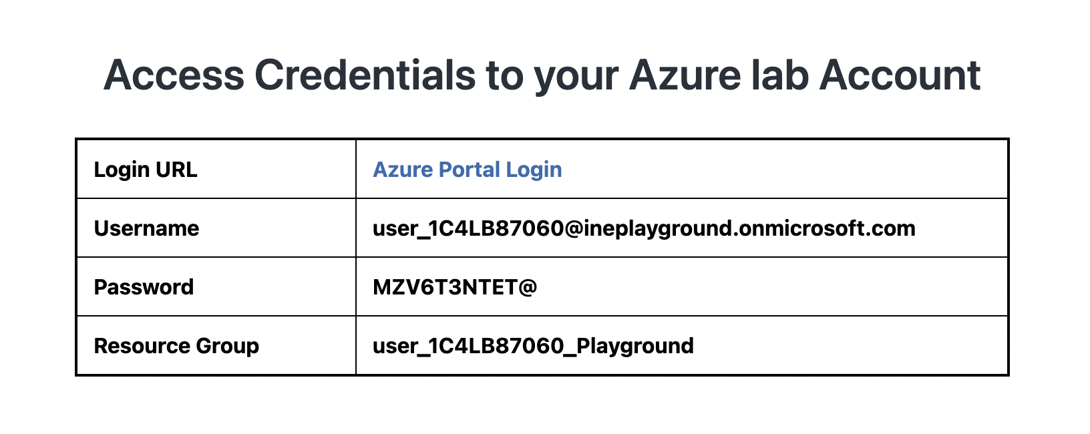Click the word Credentials in the heading
1090x434 pixels.
pos(365,75)
